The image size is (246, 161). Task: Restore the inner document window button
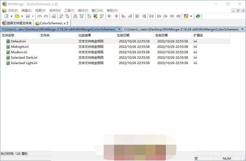(238, 11)
